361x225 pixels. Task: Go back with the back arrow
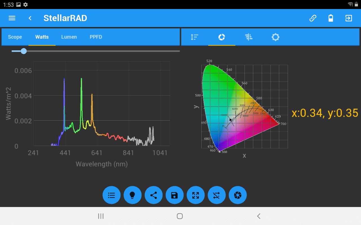point(29,18)
